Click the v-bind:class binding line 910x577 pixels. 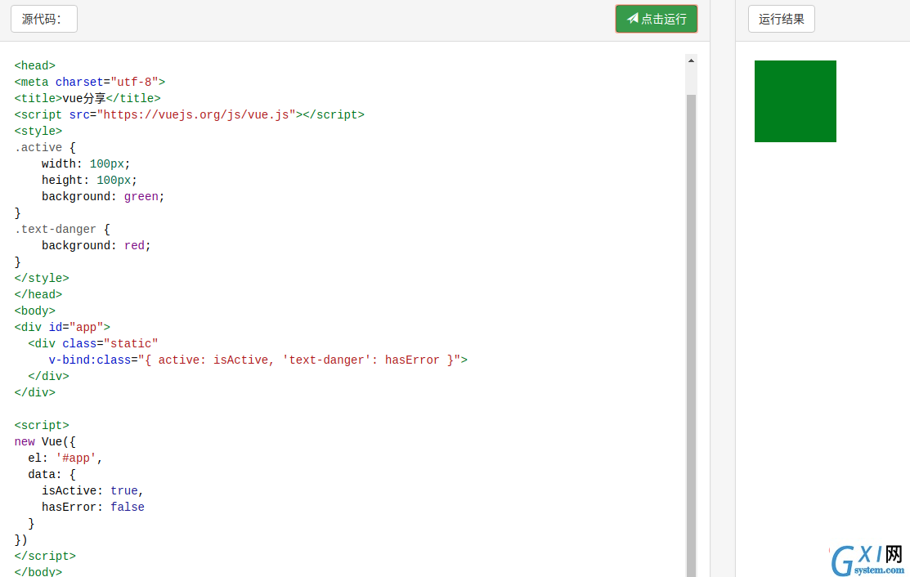pos(258,360)
